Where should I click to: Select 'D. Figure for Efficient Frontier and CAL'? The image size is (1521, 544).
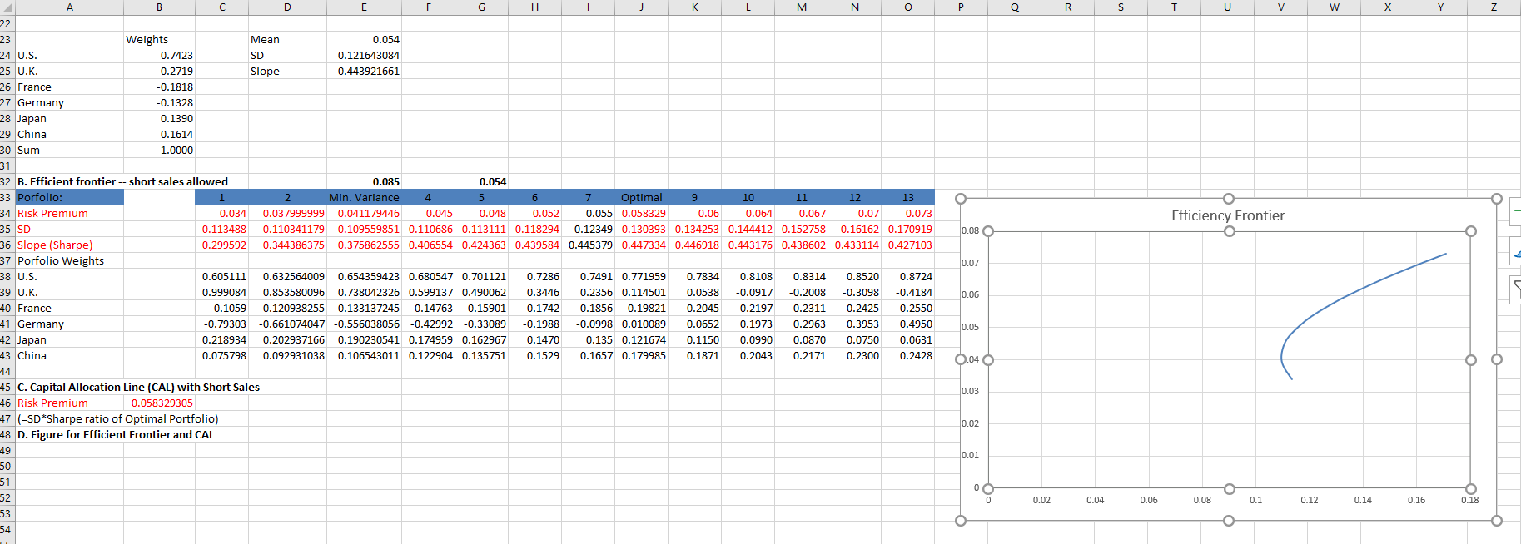coord(116,434)
